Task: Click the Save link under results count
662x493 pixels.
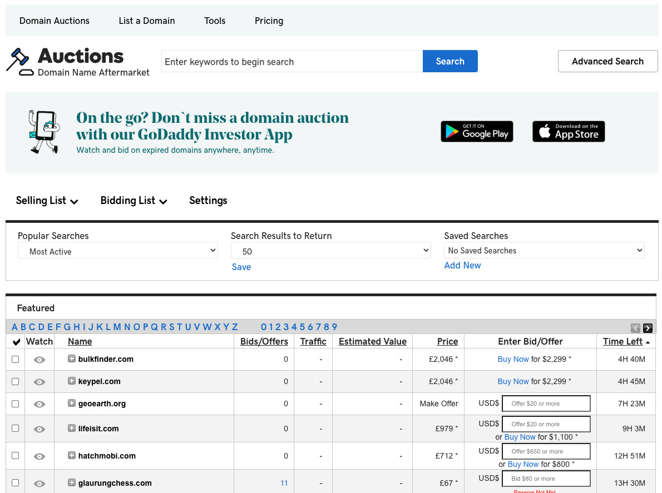Action: (241, 267)
